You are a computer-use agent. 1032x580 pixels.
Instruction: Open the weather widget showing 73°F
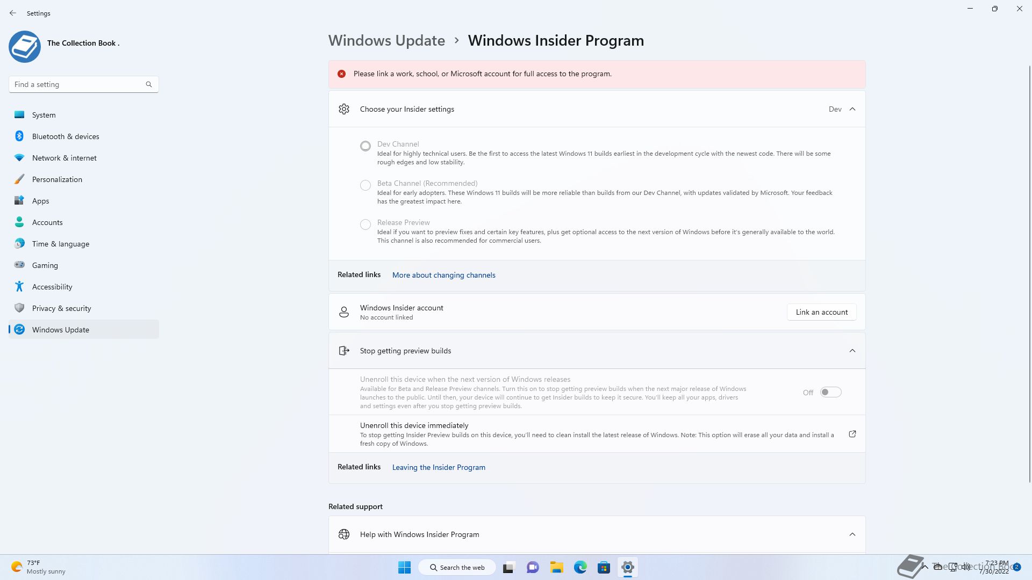pyautogui.click(x=39, y=567)
